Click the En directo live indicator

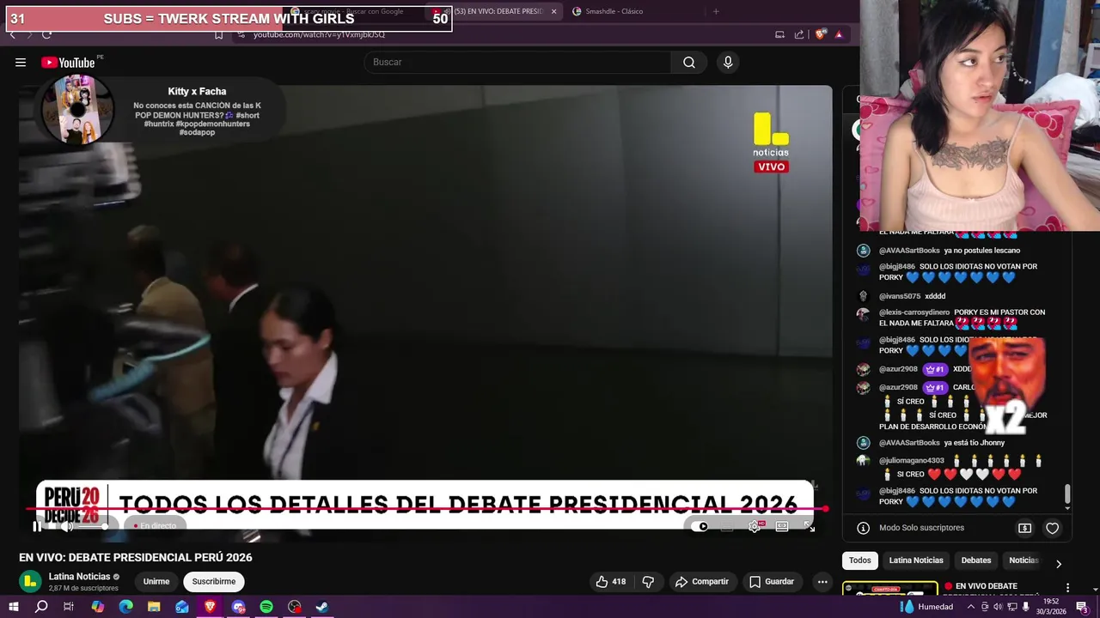point(155,526)
